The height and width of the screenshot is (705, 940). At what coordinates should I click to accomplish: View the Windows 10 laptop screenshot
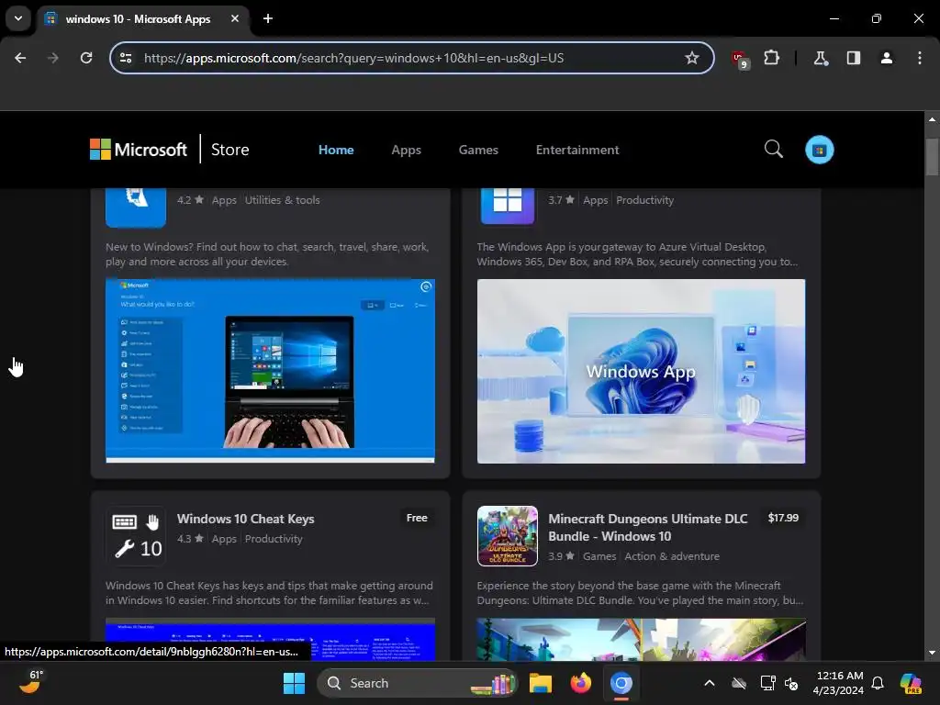point(270,371)
